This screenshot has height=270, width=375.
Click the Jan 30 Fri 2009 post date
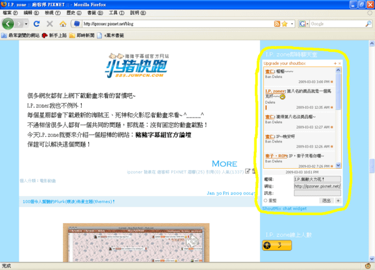click(231, 193)
